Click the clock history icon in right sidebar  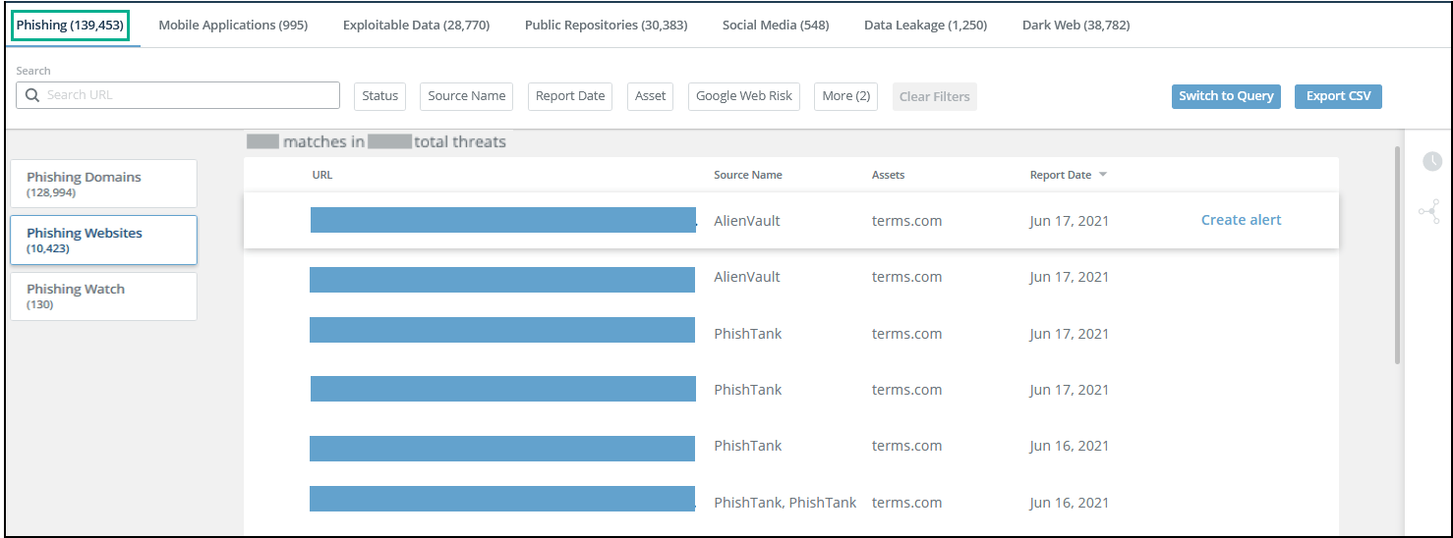(1431, 161)
